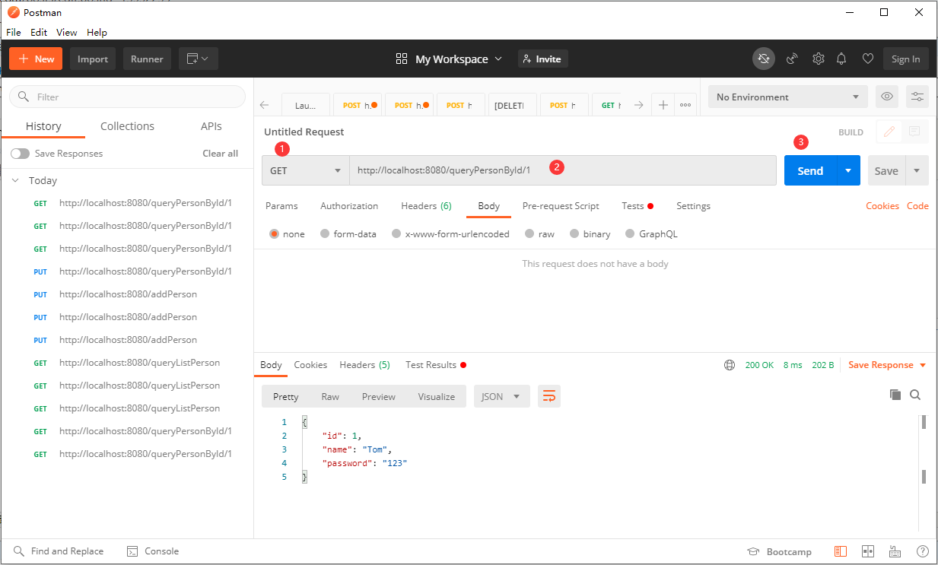Click the Import button
The width and height of the screenshot is (938, 565).
(93, 59)
